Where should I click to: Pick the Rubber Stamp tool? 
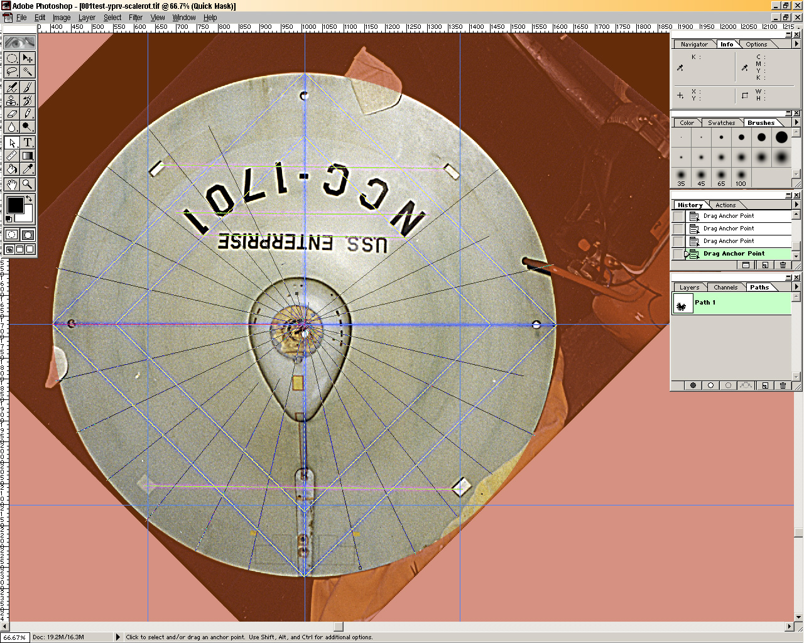coord(12,100)
